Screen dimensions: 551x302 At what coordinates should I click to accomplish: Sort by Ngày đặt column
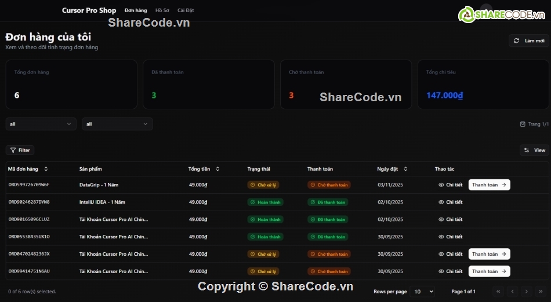pos(392,169)
